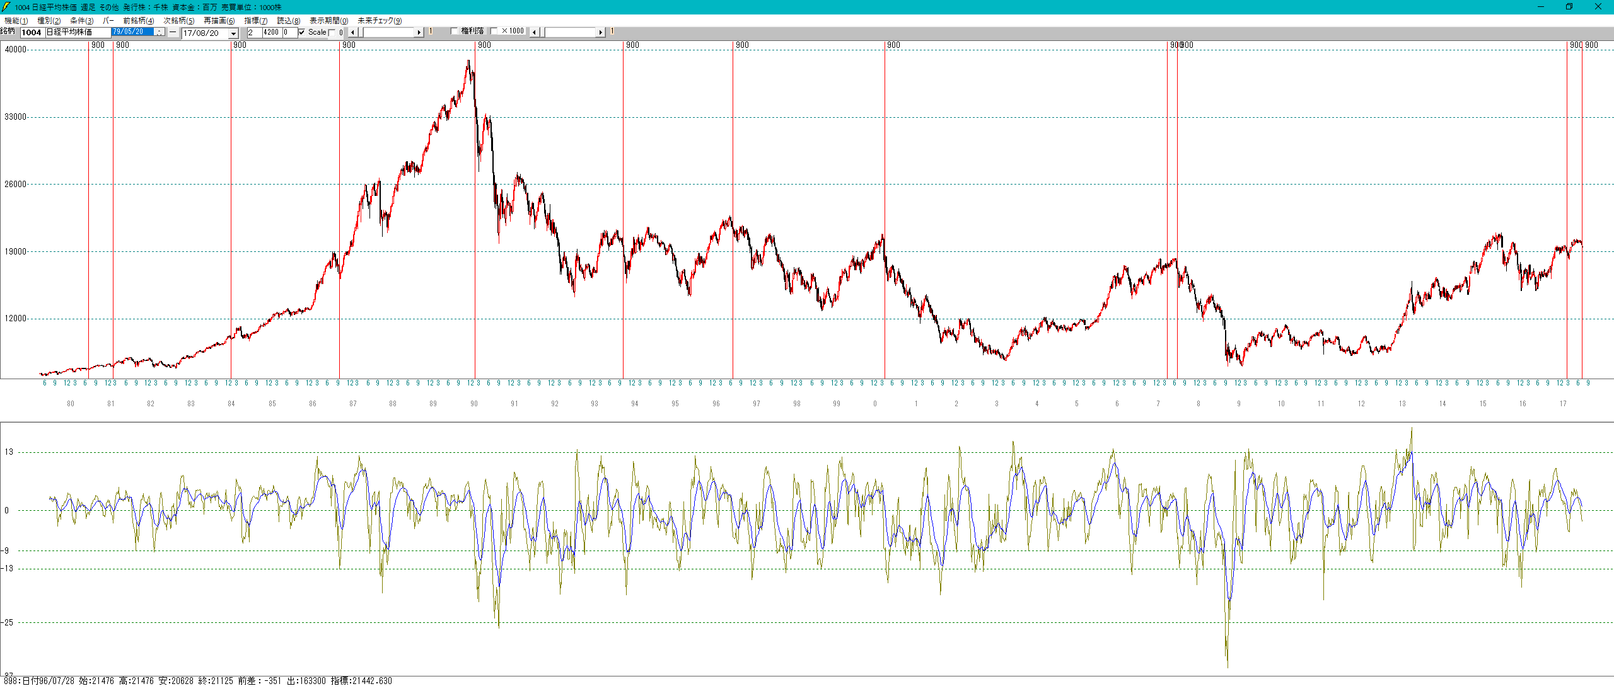Click first scrollbar's left arrow button
1614x696 pixels.
(352, 32)
